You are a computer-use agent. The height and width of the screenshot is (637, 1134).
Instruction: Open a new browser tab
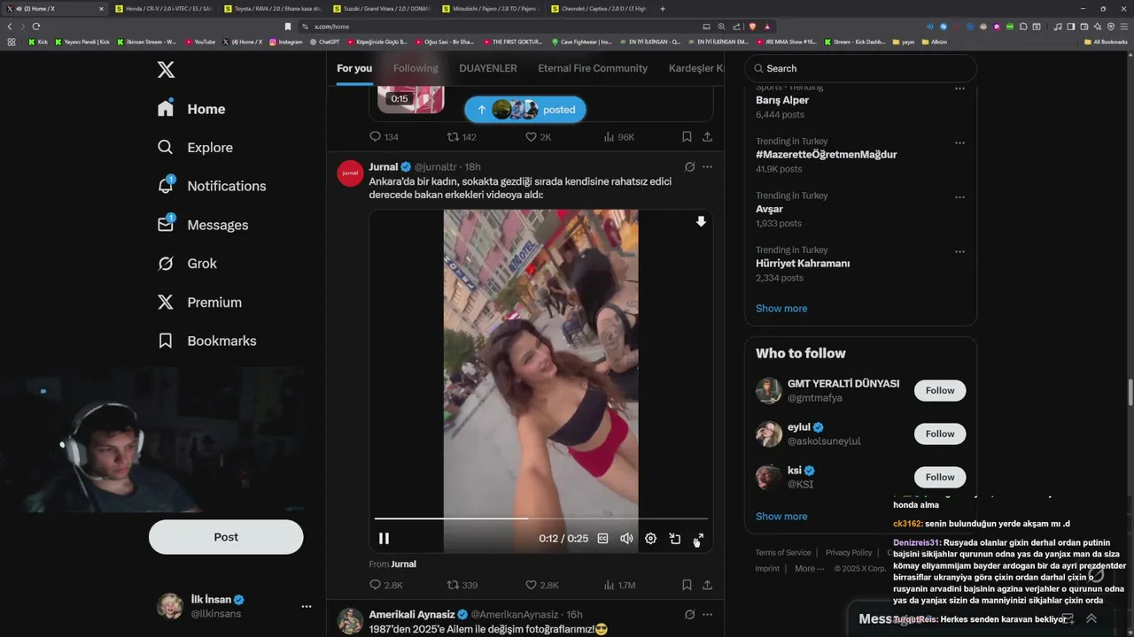pyautogui.click(x=663, y=8)
